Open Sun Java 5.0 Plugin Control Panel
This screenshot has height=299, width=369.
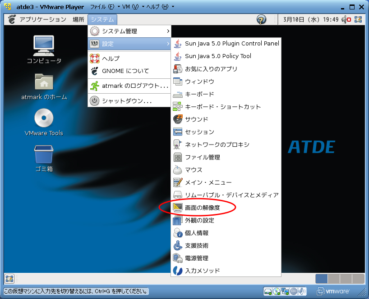226,44
